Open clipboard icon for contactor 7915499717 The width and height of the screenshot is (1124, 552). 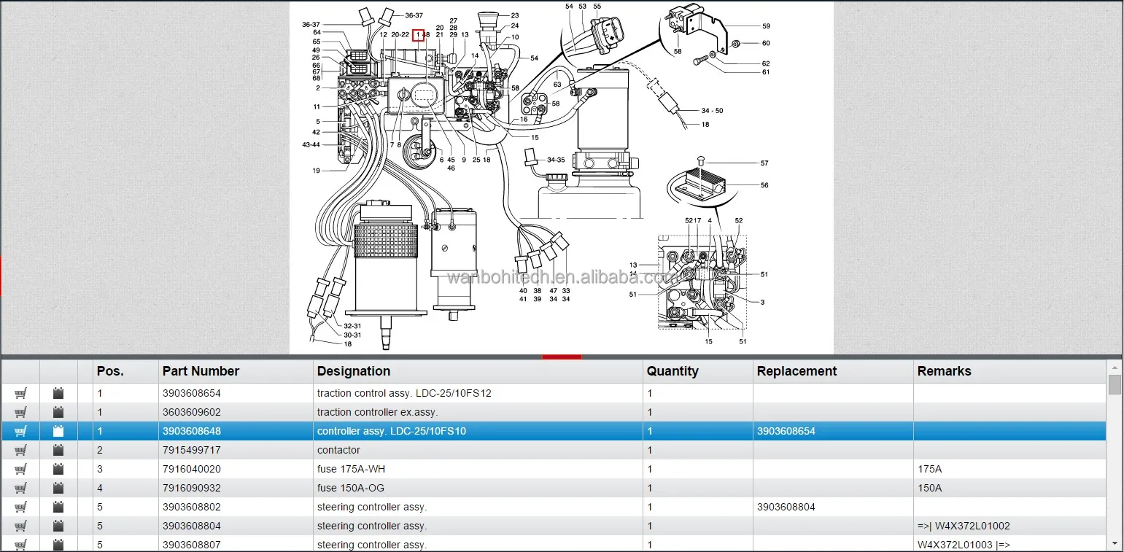58,450
